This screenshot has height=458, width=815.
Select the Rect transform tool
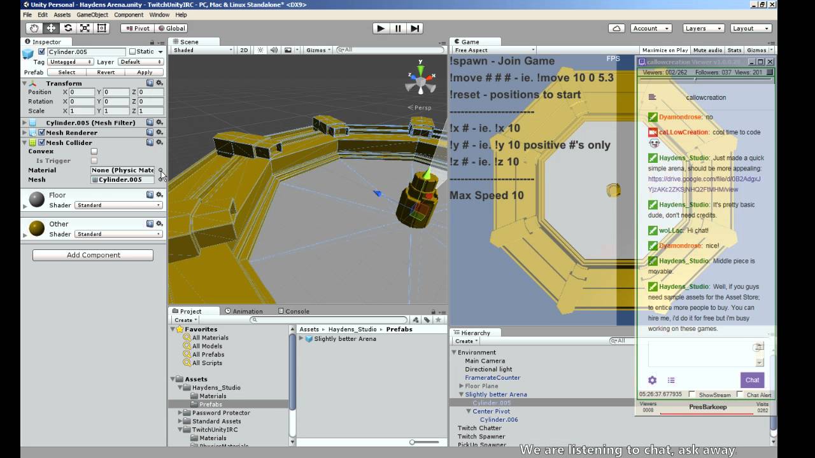101,28
